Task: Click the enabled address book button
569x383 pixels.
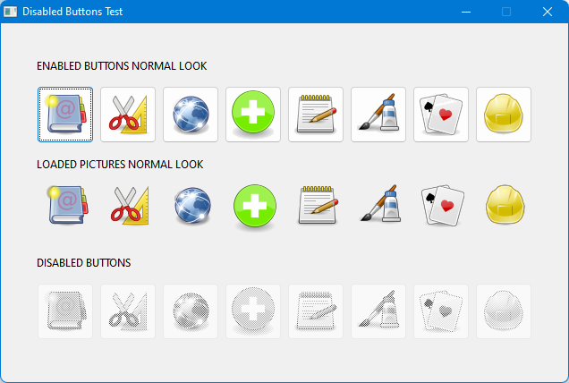Action: [x=65, y=115]
